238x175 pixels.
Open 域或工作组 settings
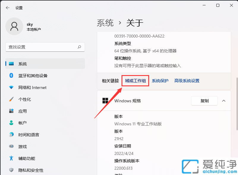135,80
